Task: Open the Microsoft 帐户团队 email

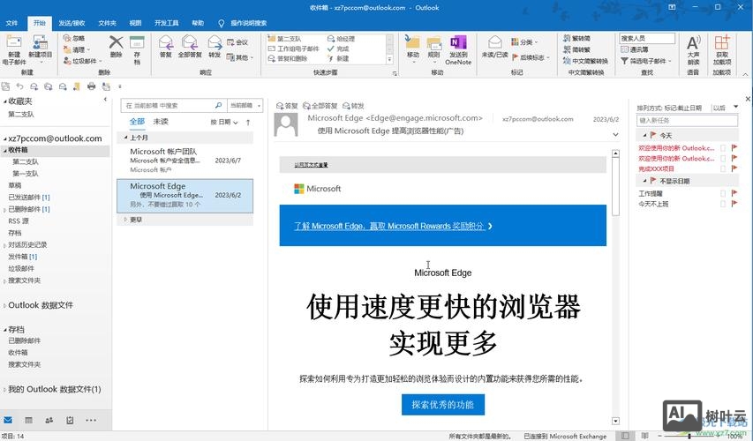Action: pyautogui.click(x=184, y=161)
